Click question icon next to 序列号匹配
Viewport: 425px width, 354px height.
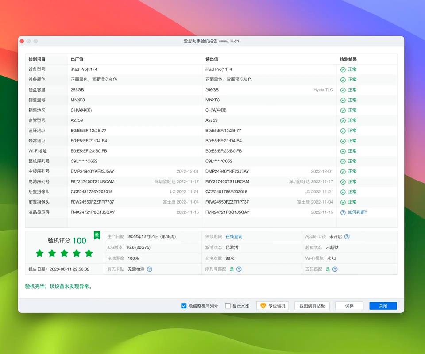tap(239, 269)
